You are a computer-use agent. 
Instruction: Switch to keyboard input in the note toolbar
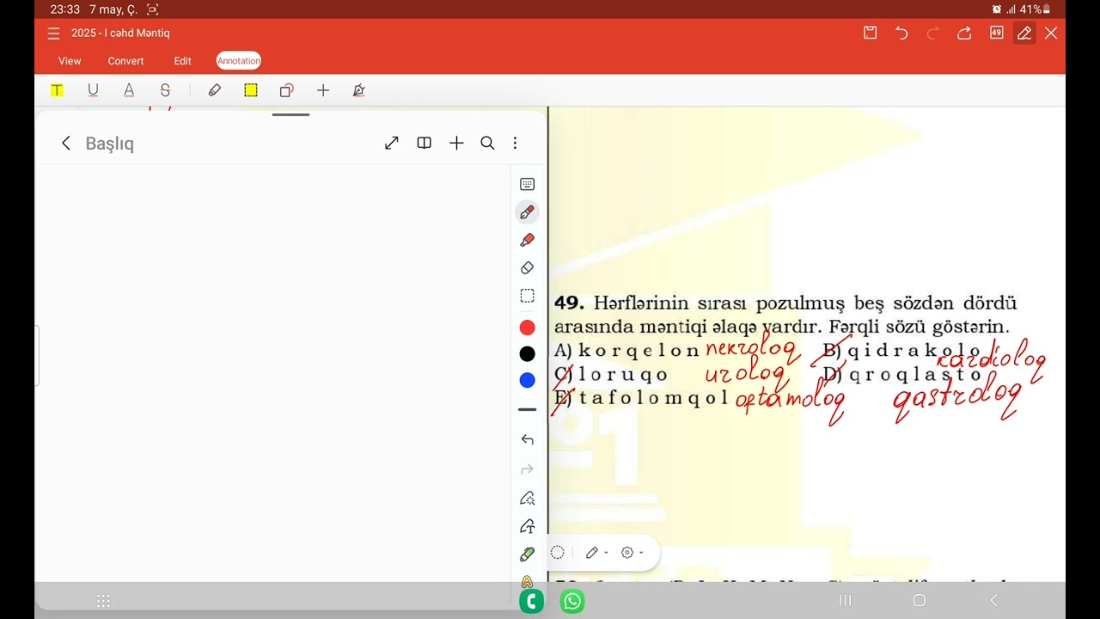click(528, 184)
